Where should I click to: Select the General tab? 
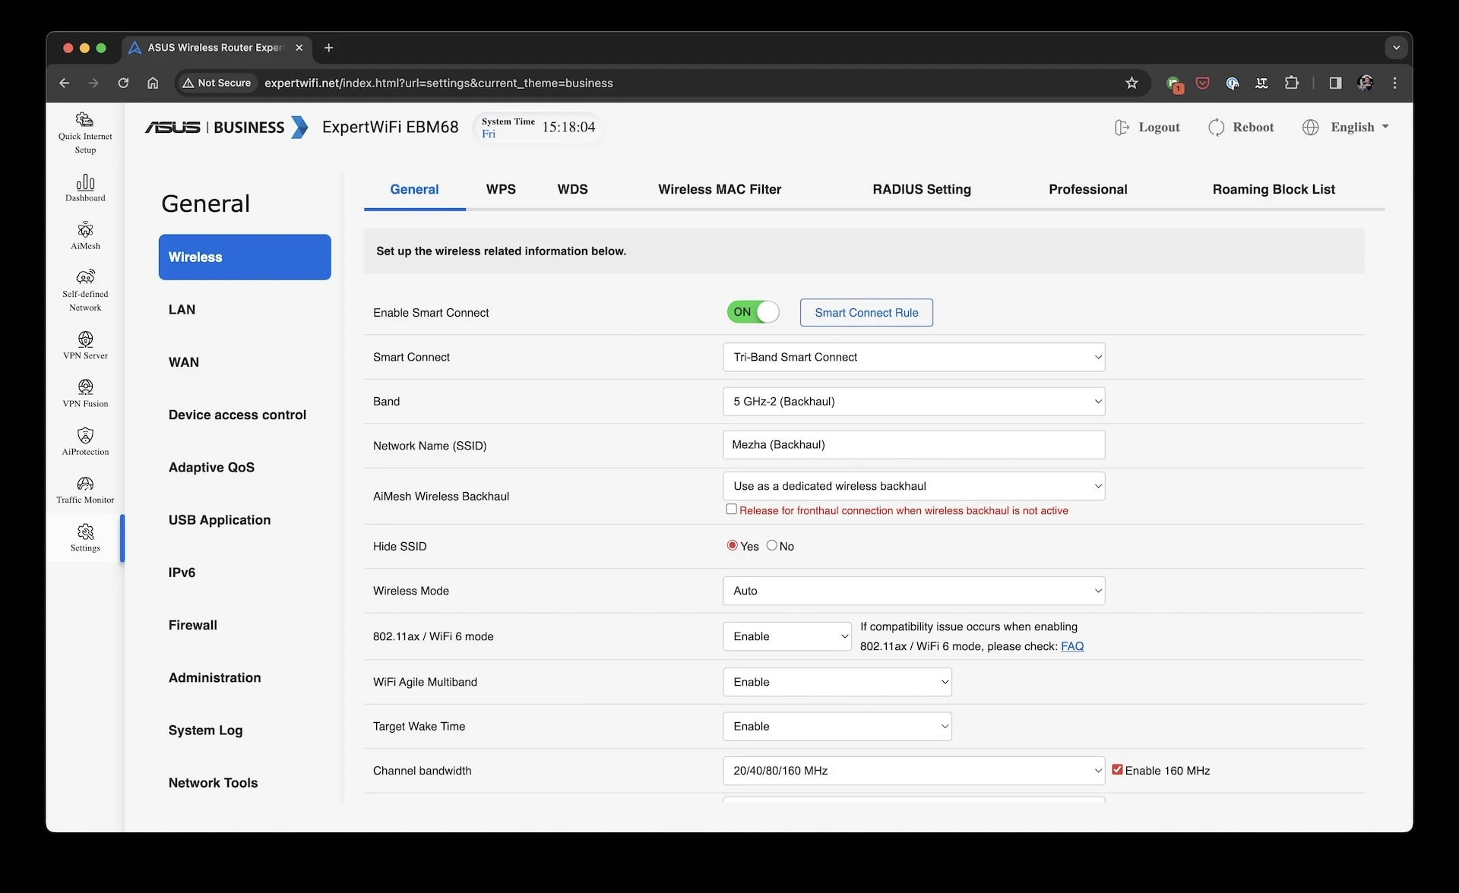pos(414,189)
